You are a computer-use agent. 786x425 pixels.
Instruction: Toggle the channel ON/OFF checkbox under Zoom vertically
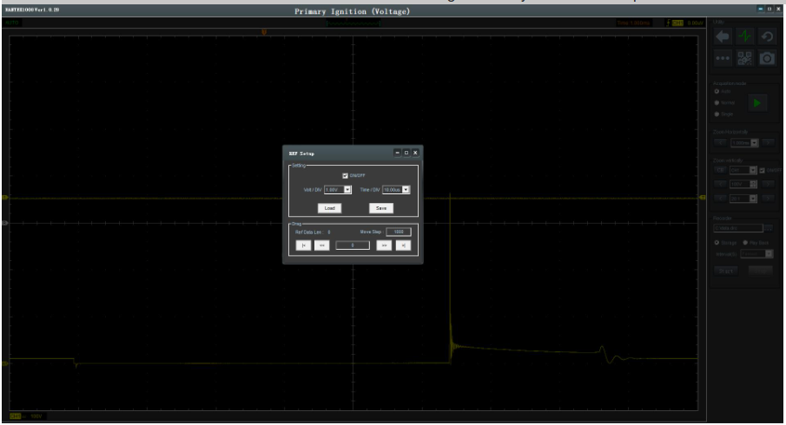coord(762,171)
